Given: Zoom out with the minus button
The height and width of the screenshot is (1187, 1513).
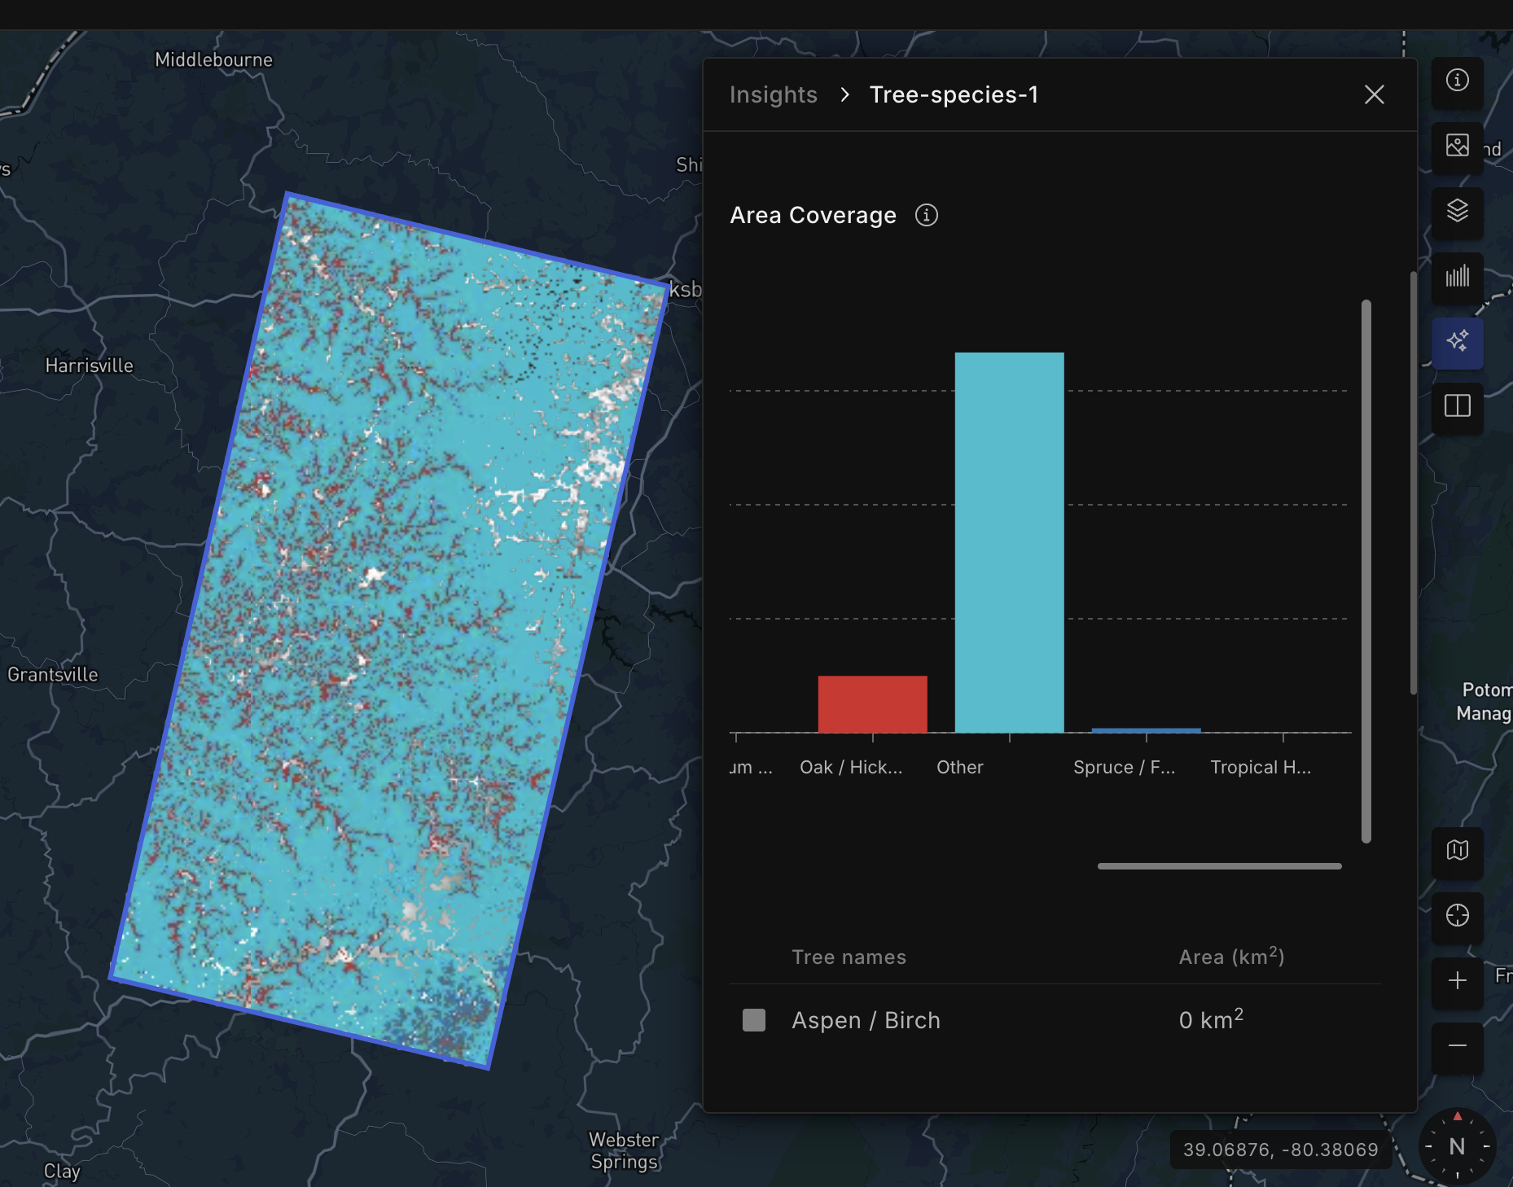Looking at the screenshot, I should (1457, 1046).
